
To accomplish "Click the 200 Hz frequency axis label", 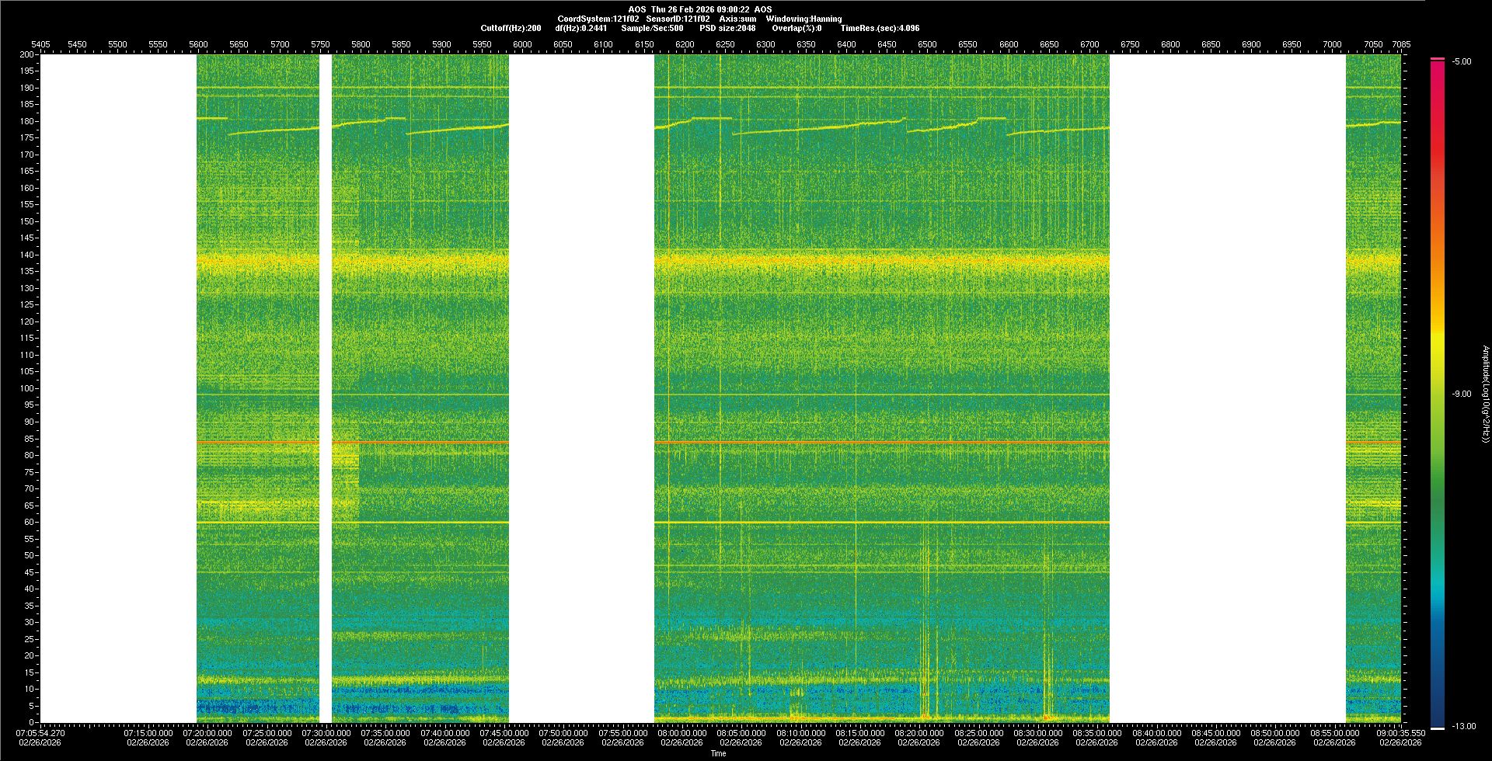I will (x=27, y=54).
